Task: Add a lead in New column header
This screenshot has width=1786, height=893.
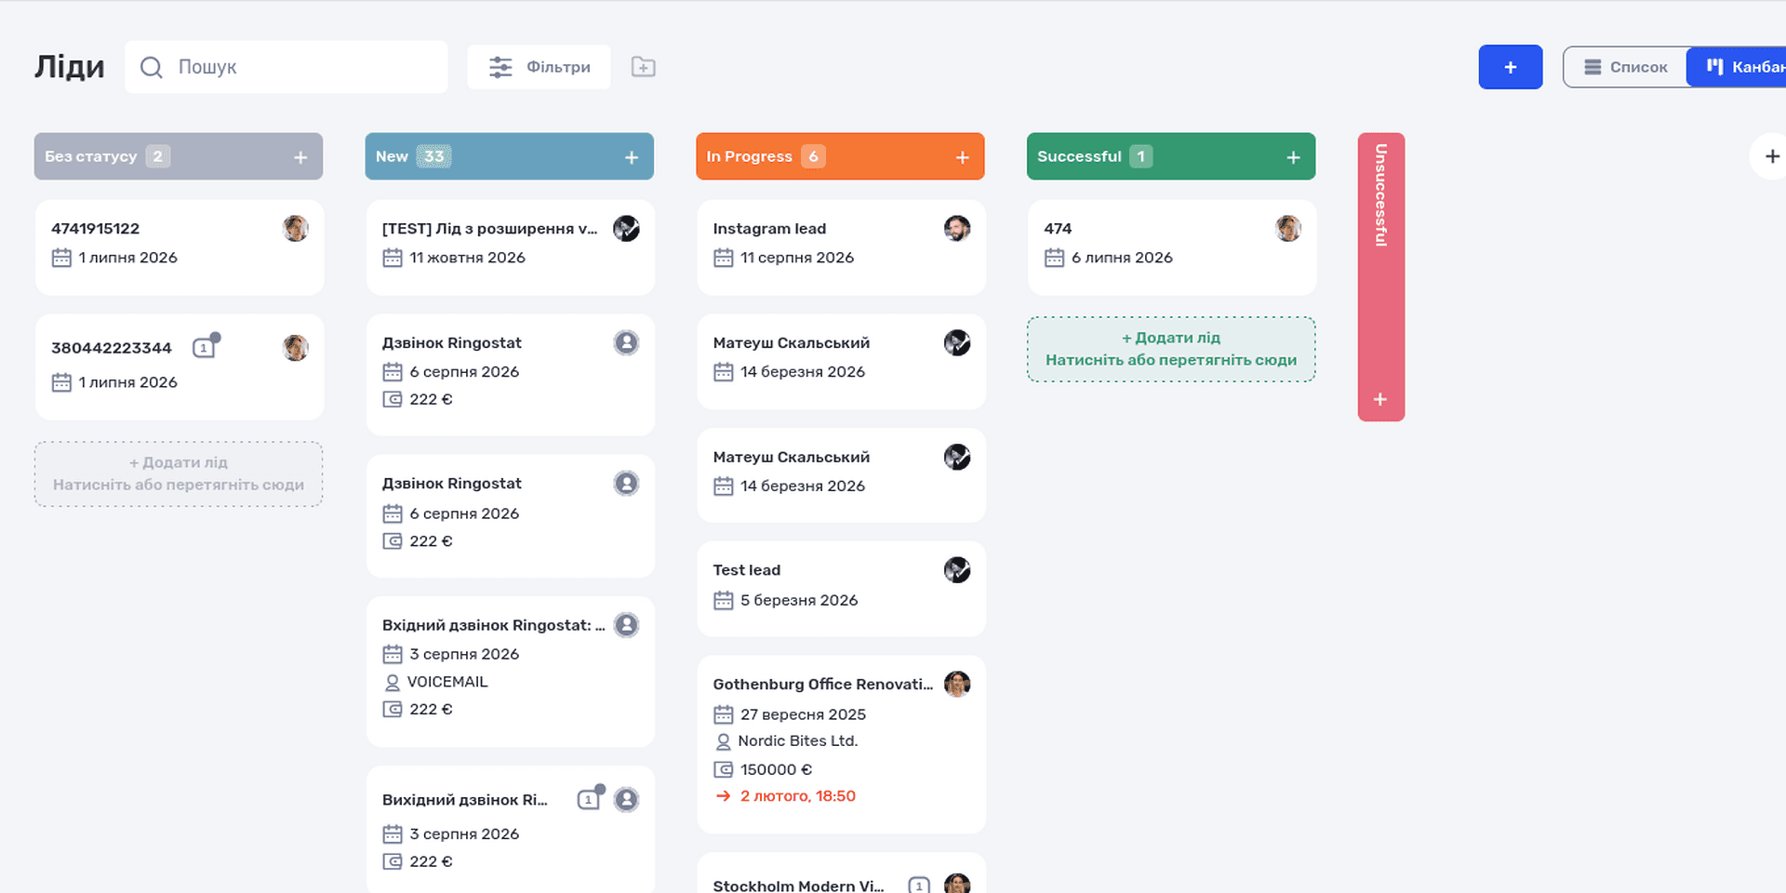Action: click(632, 157)
